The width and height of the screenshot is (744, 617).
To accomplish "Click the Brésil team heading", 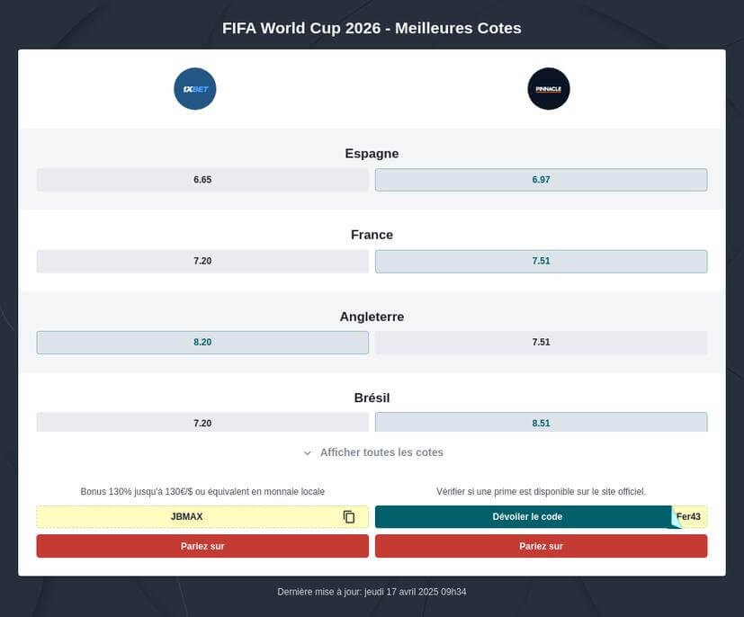I will (372, 398).
